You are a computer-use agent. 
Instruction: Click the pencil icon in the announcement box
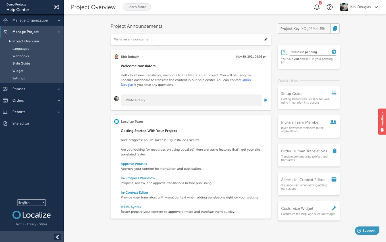pyautogui.click(x=265, y=39)
